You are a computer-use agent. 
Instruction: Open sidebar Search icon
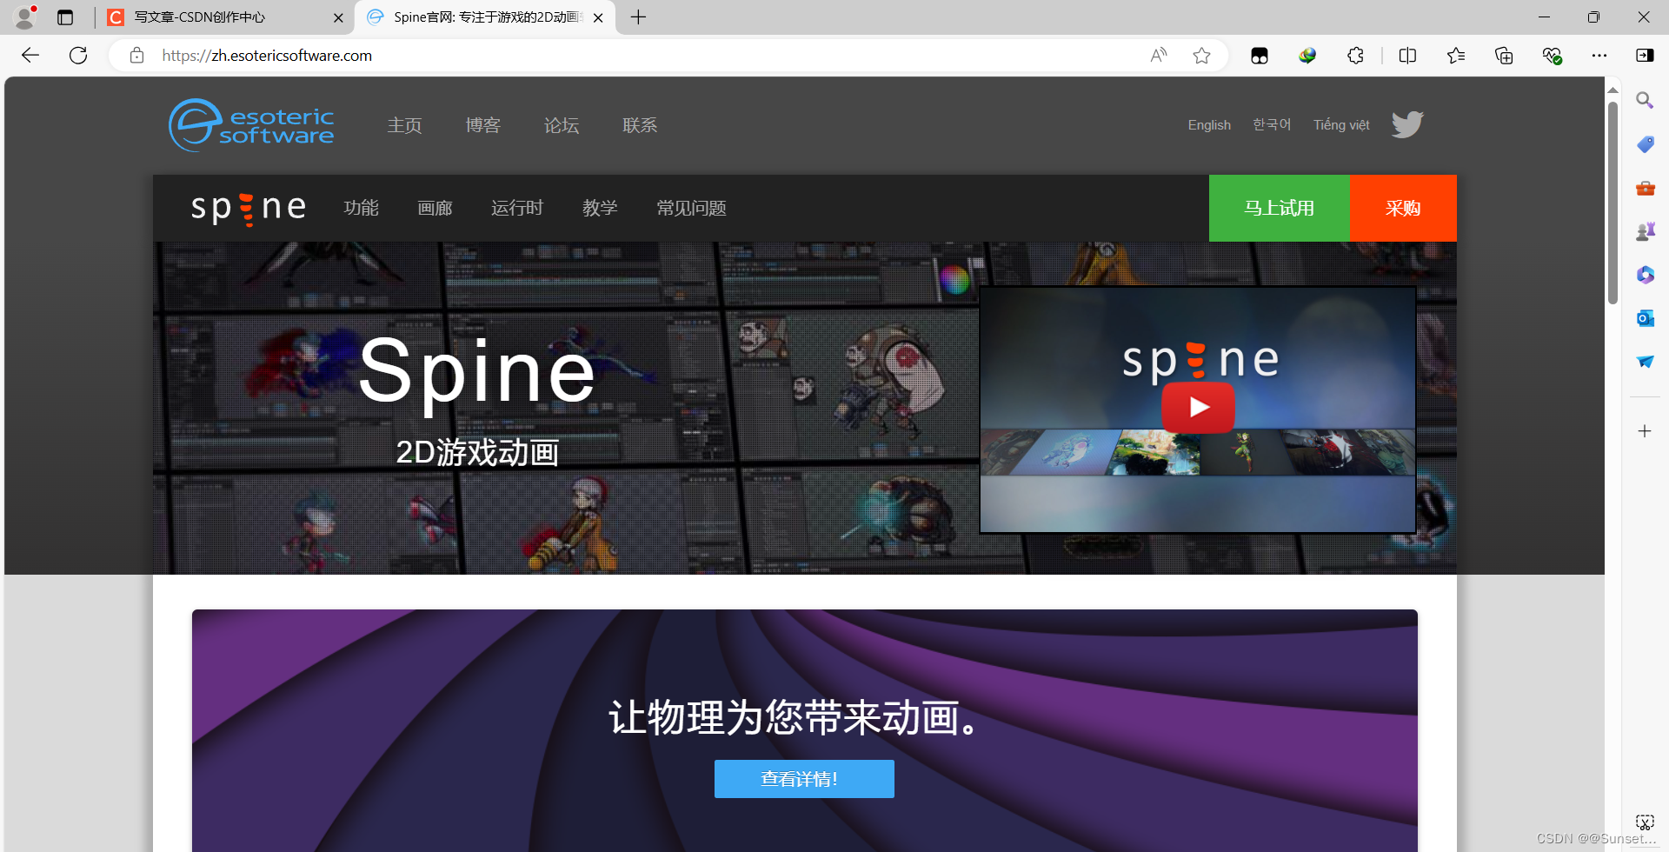[1645, 101]
